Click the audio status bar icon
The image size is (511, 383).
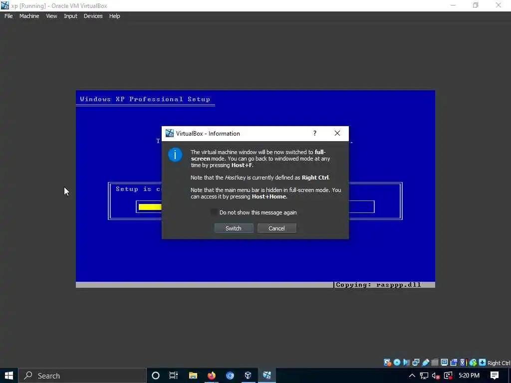tap(406, 363)
